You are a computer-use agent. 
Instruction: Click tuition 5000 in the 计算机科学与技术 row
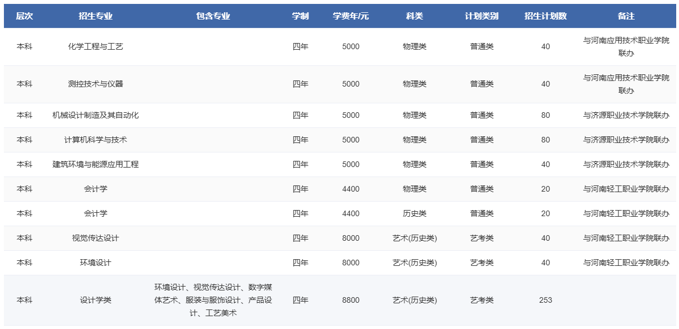351,140
